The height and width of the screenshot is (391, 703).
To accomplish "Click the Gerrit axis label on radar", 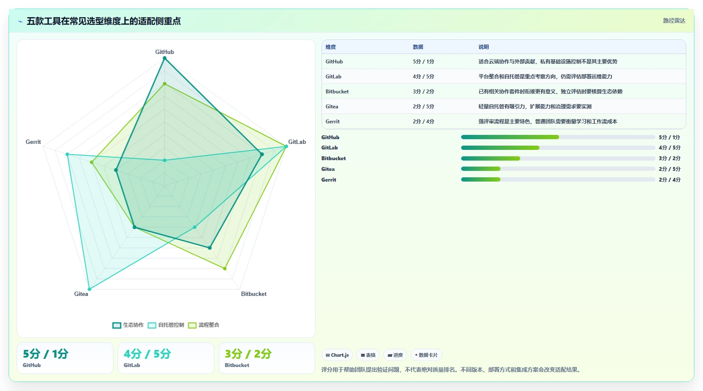I will tap(33, 142).
